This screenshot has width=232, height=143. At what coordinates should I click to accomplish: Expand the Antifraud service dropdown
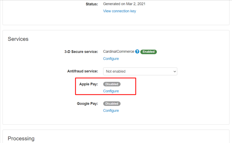click(x=140, y=71)
